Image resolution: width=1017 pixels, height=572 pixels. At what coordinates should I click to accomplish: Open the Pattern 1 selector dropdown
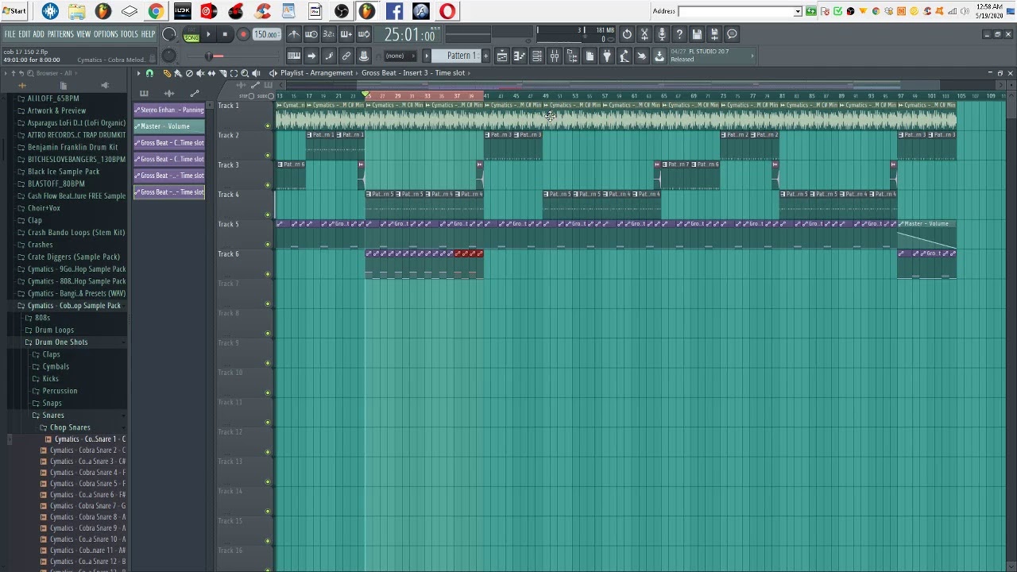(460, 56)
